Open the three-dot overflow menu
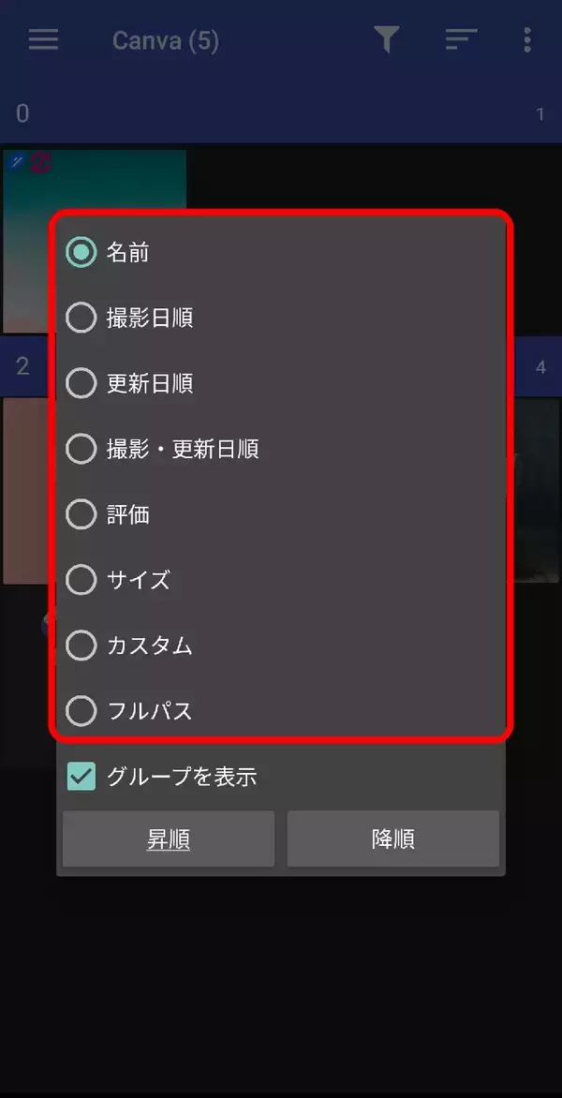This screenshot has height=1098, width=562. 527,40
